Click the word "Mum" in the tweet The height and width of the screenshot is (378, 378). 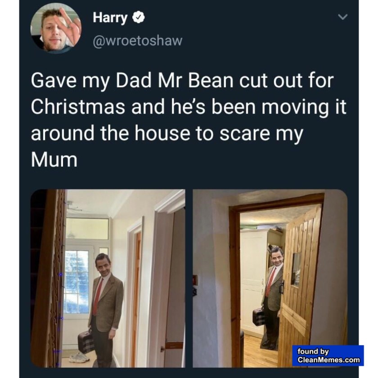[x=54, y=160]
